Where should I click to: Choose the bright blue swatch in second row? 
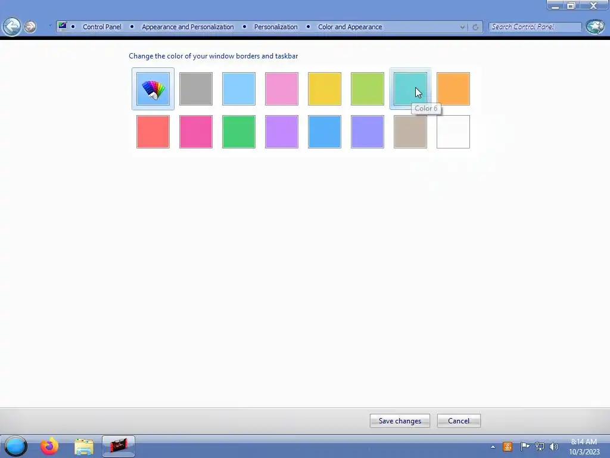[x=325, y=132]
